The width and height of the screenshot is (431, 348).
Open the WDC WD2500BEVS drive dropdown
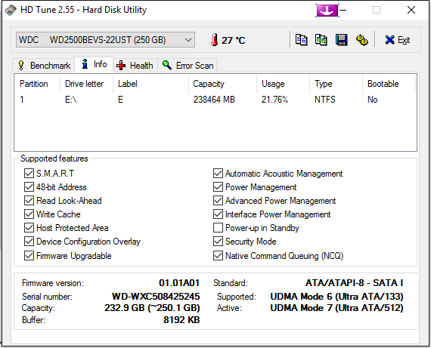pyautogui.click(x=105, y=40)
